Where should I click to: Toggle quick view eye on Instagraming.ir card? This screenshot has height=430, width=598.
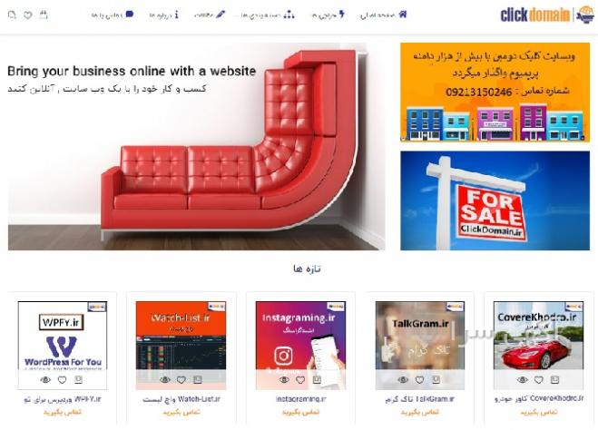284,380
